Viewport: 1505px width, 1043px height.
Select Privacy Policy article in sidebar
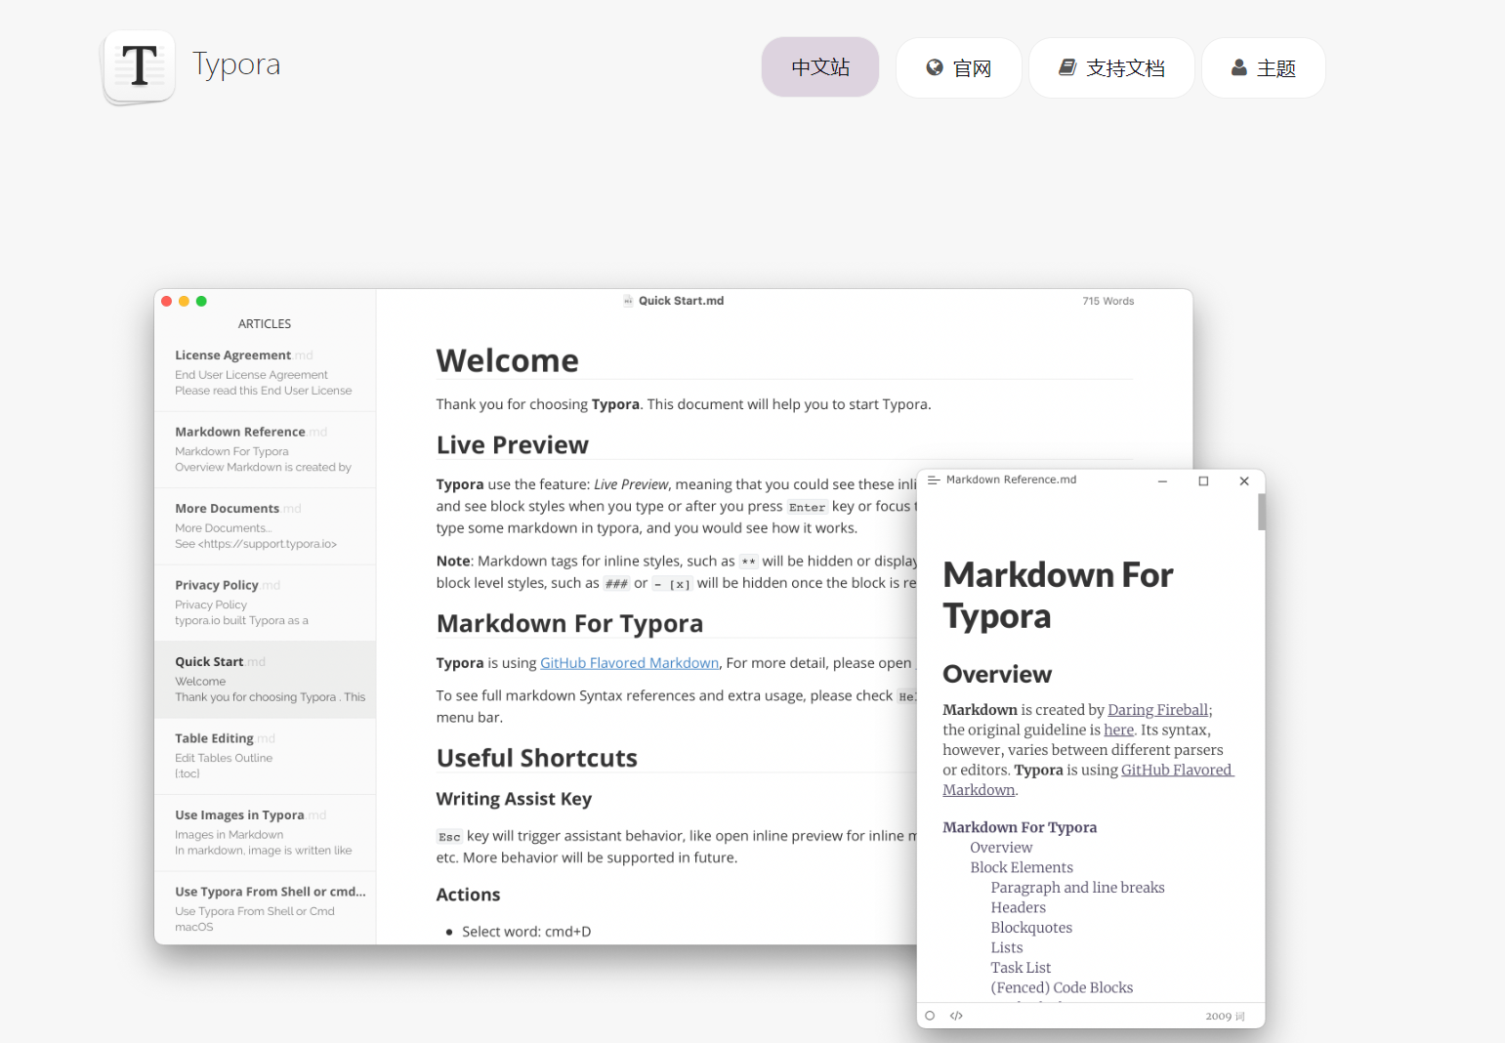tap(265, 603)
